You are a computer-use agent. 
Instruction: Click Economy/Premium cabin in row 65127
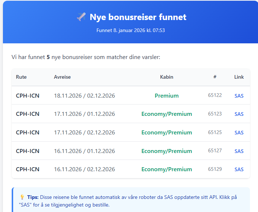[167, 151]
